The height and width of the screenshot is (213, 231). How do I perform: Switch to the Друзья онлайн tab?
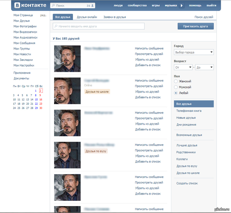point(87,17)
